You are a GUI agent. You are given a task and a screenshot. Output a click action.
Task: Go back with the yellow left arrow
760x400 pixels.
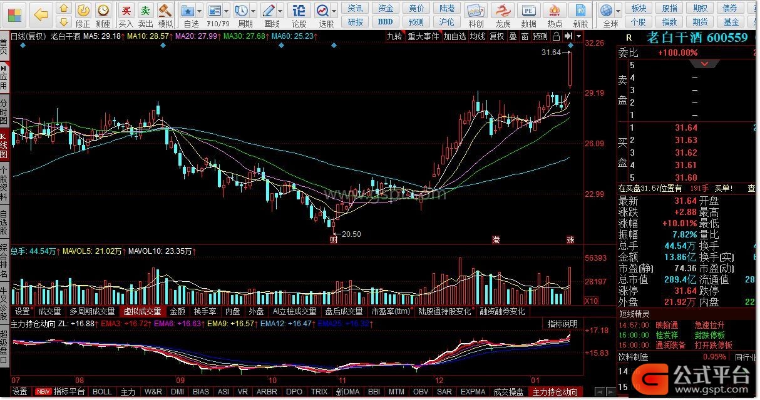coord(41,14)
